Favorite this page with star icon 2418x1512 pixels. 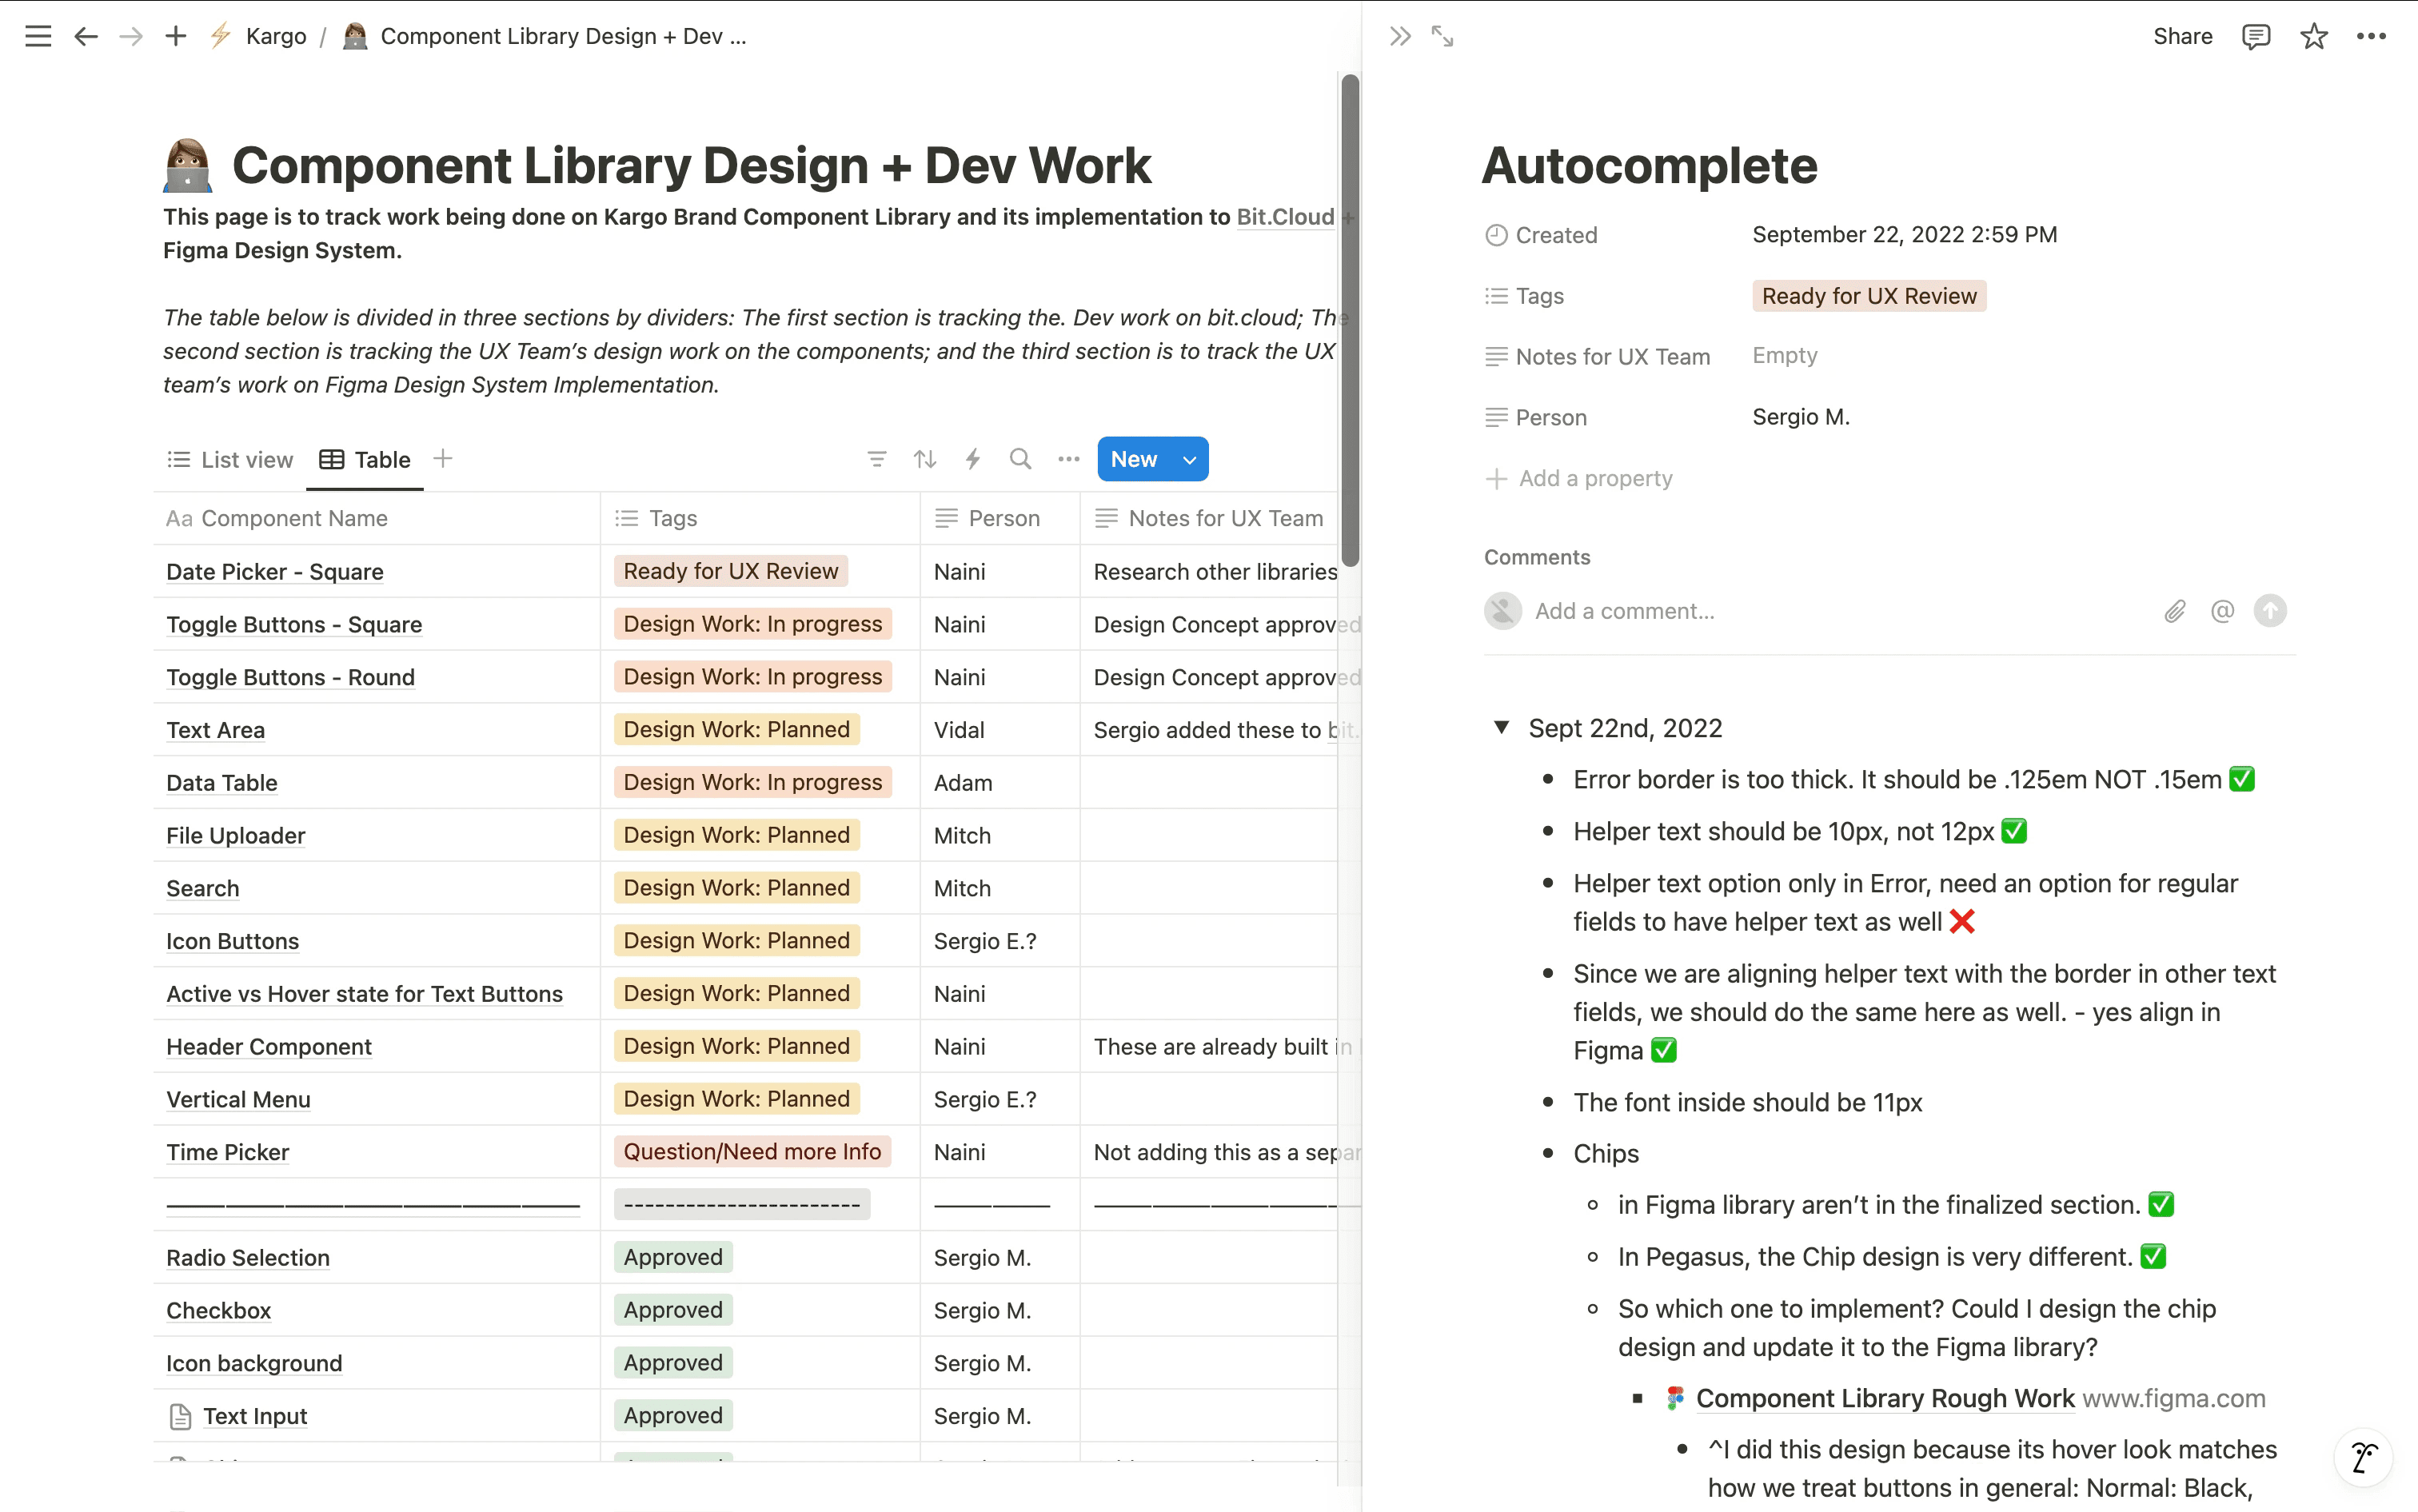tap(2313, 37)
